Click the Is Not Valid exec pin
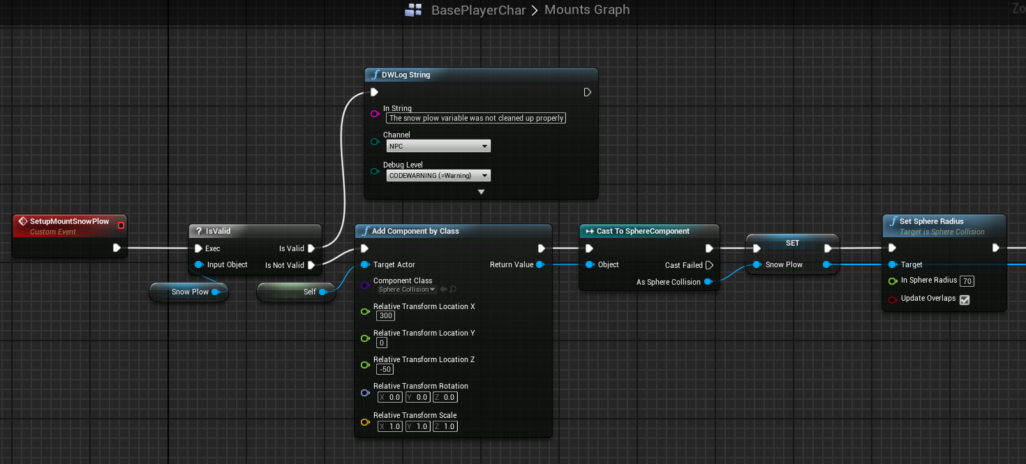The height and width of the screenshot is (464, 1026). tap(311, 265)
